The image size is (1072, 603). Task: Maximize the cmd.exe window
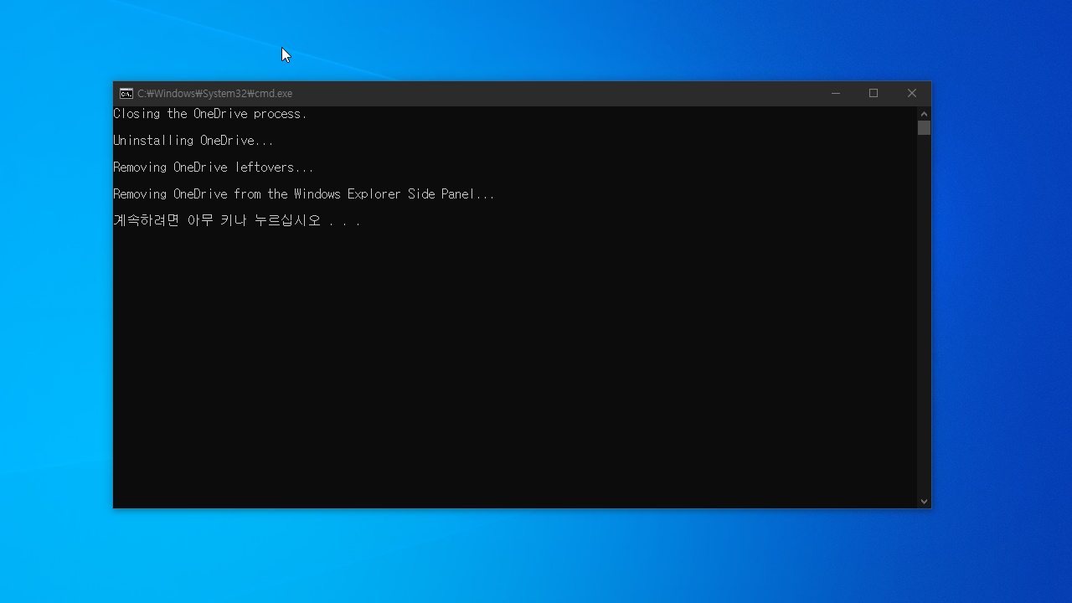[874, 94]
